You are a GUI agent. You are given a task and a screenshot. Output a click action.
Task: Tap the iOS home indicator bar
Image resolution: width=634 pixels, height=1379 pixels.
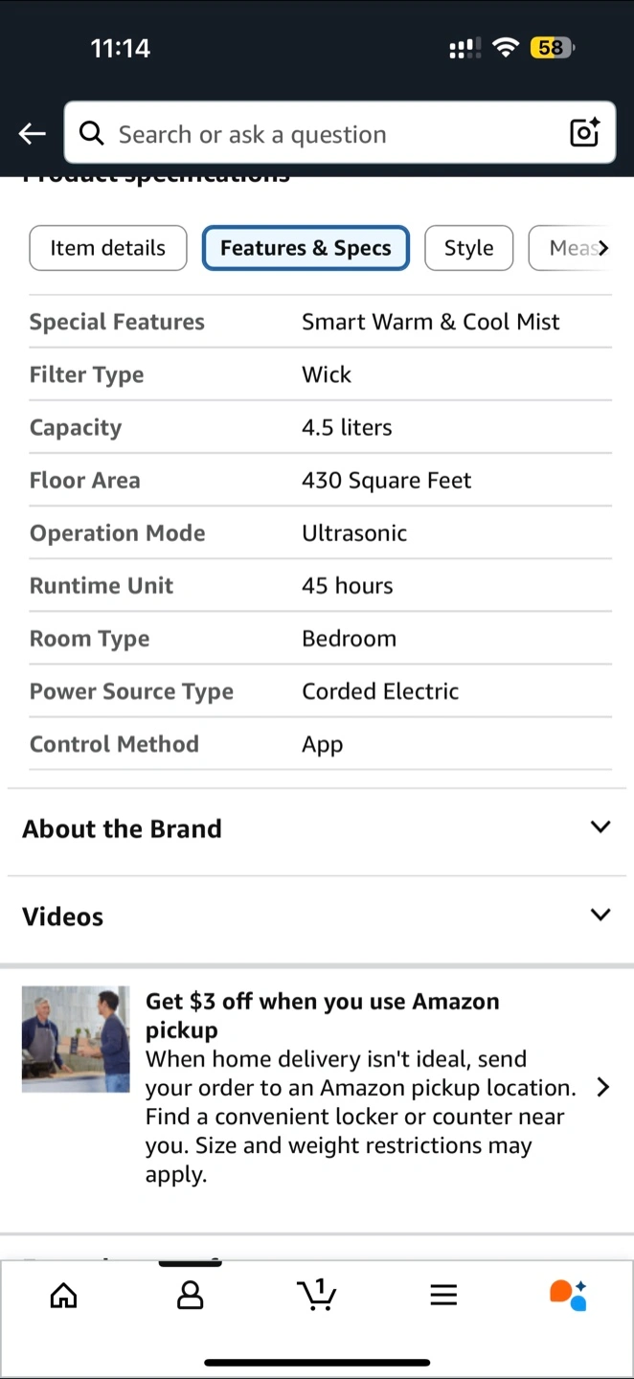coord(317,1362)
